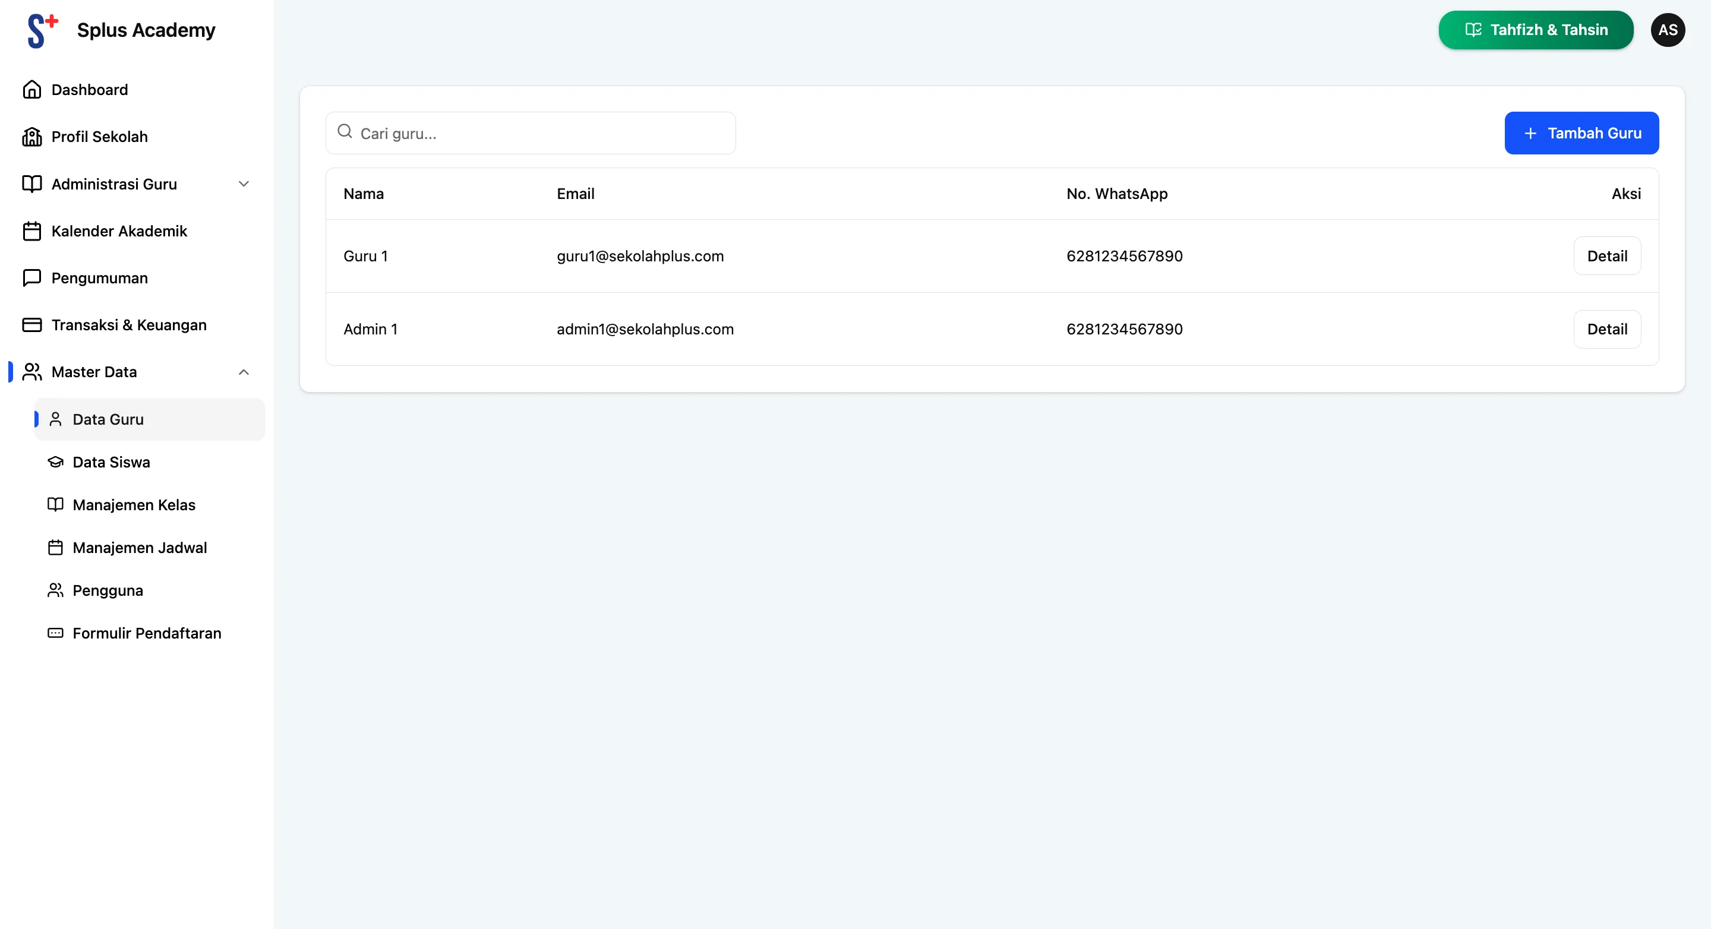The height and width of the screenshot is (929, 1711).
Task: Open Detail for Guru 1
Action: click(1606, 255)
